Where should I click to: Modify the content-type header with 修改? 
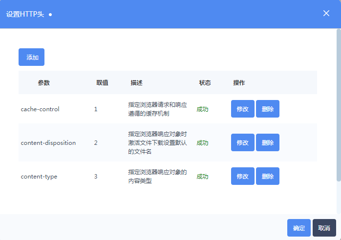point(242,176)
